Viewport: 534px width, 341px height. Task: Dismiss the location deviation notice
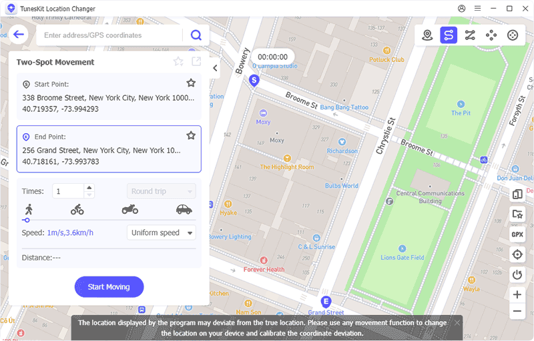pyautogui.click(x=457, y=322)
